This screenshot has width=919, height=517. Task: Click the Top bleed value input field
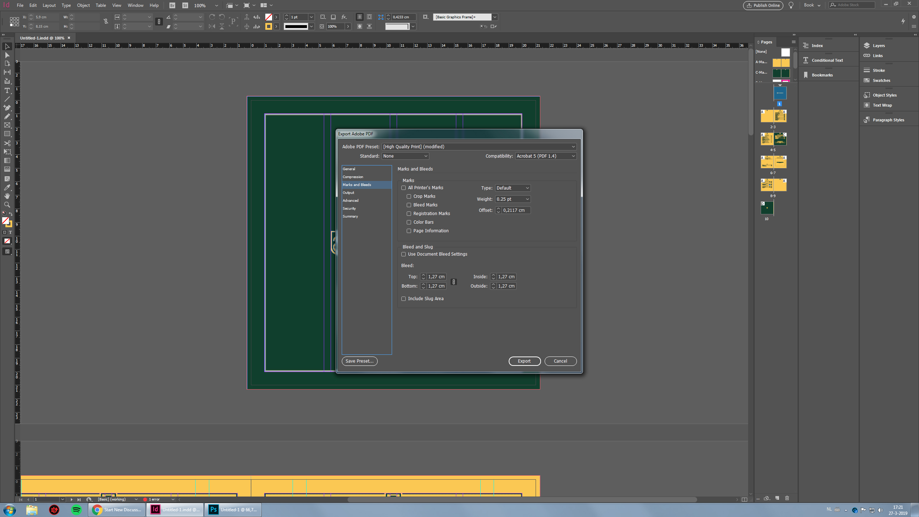pos(437,276)
